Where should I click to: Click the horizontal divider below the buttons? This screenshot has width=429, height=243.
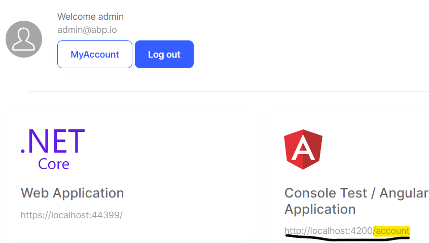pyautogui.click(x=228, y=91)
